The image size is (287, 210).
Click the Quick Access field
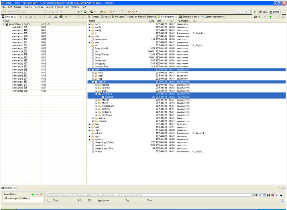242,12
